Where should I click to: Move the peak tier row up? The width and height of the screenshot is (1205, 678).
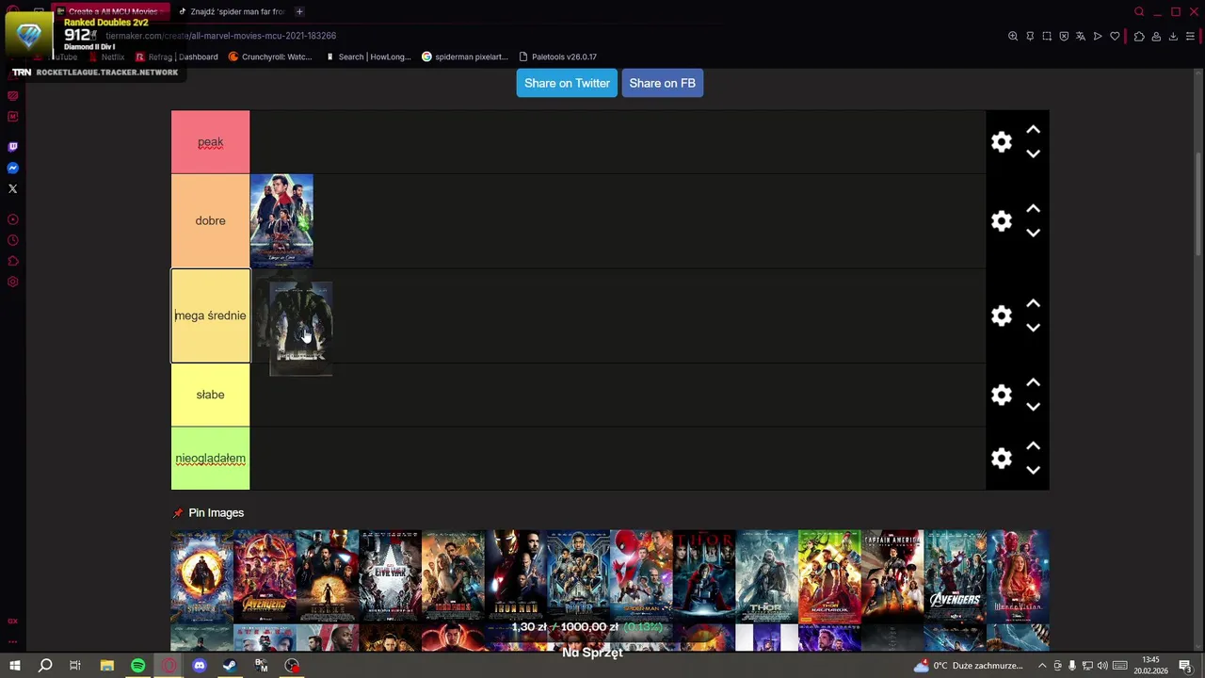(1033, 130)
